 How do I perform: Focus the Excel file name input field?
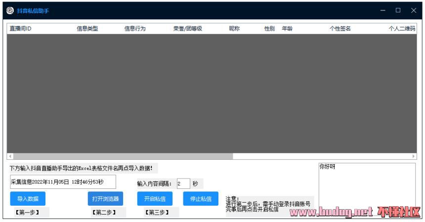pyautogui.click(x=63, y=182)
